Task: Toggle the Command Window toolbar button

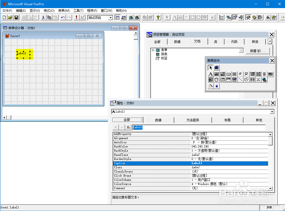Action: 118,17
